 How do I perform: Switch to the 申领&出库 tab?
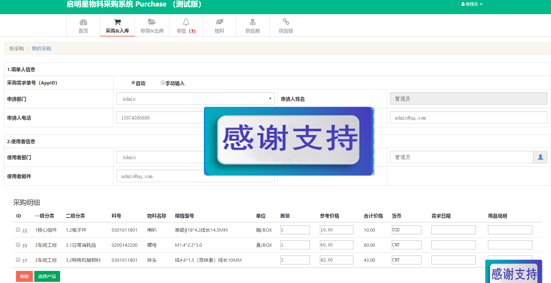pyautogui.click(x=152, y=25)
